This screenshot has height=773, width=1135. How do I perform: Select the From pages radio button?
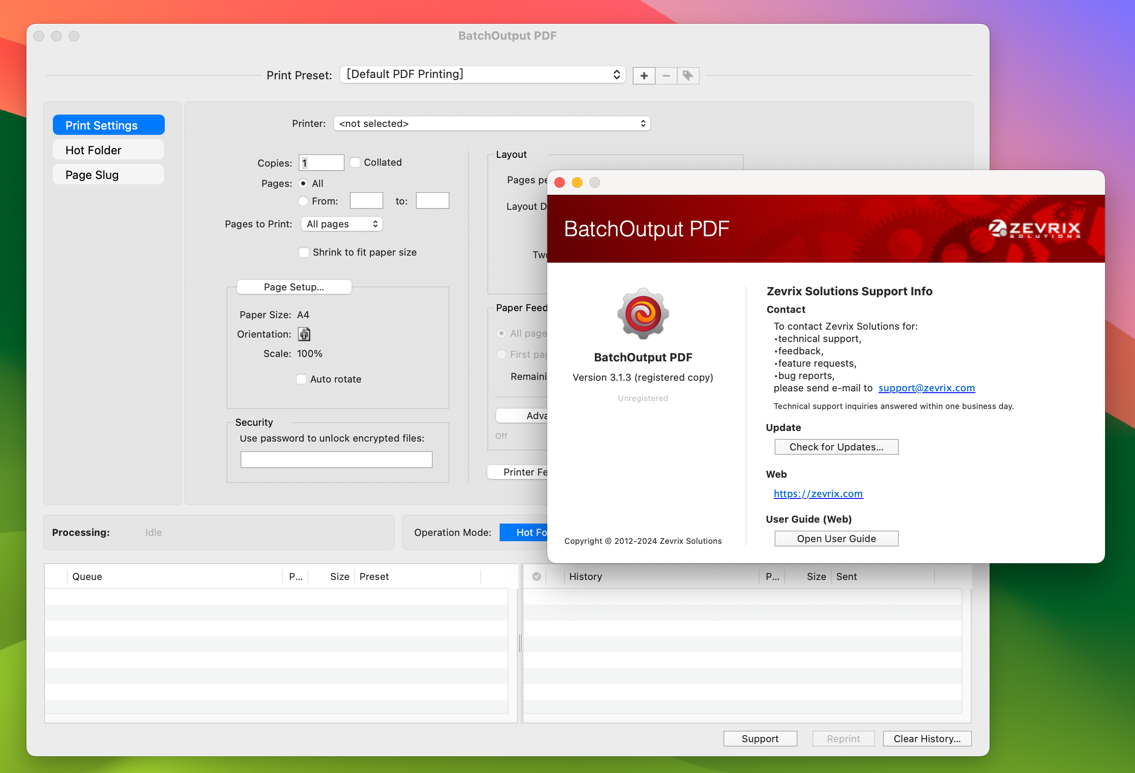coord(303,201)
